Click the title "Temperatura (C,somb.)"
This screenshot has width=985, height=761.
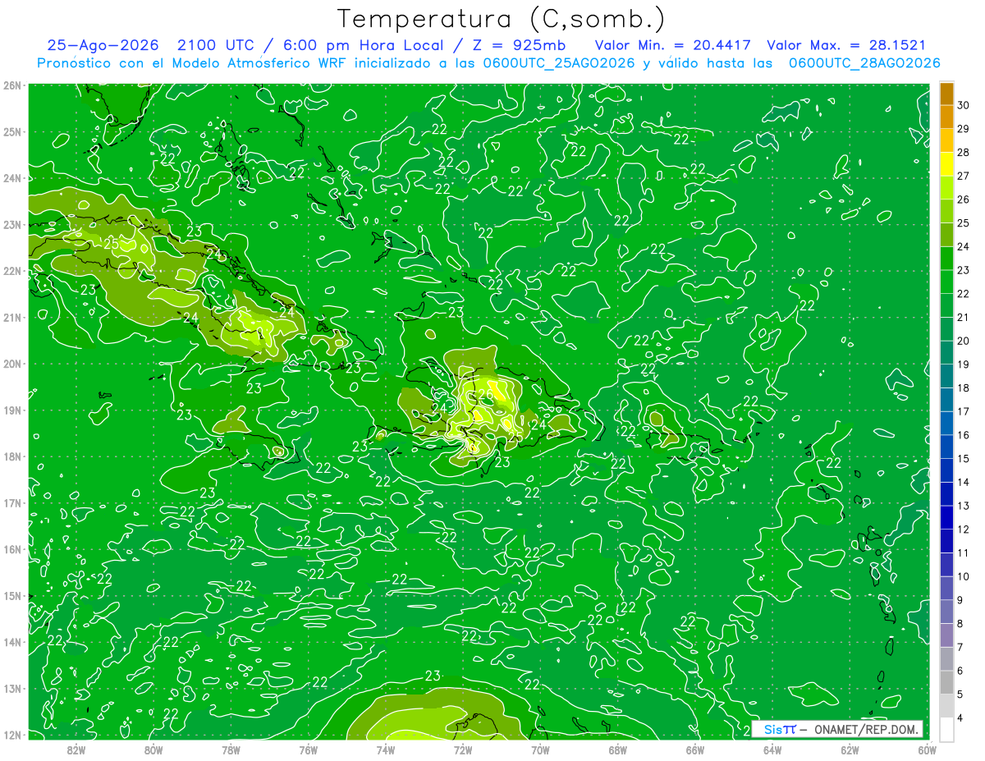[x=501, y=20]
